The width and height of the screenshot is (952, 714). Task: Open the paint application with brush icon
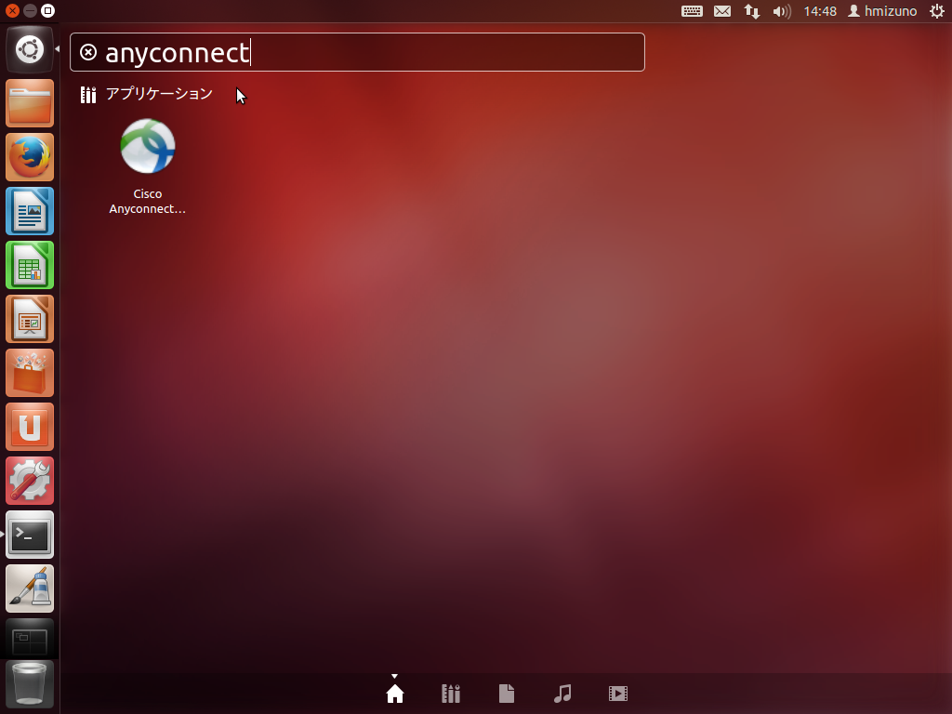click(x=30, y=588)
